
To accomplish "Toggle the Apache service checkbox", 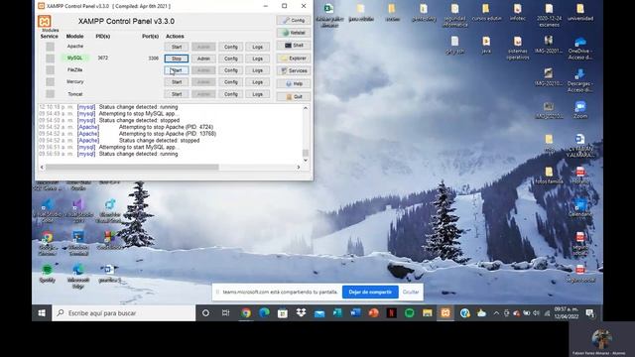I will point(50,47).
